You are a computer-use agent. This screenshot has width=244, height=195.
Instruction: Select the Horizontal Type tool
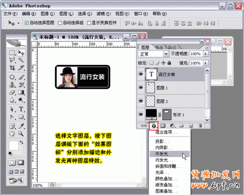coord(21,109)
